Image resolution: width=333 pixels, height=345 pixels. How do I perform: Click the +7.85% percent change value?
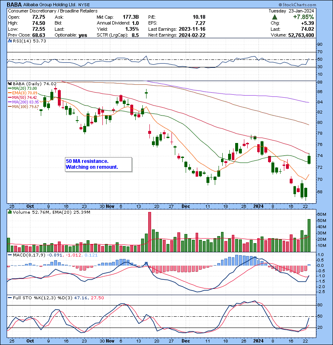tap(303, 17)
